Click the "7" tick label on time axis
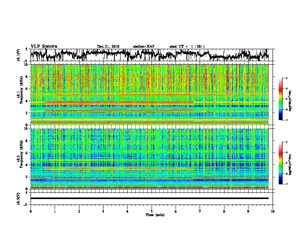 tap(200, 211)
